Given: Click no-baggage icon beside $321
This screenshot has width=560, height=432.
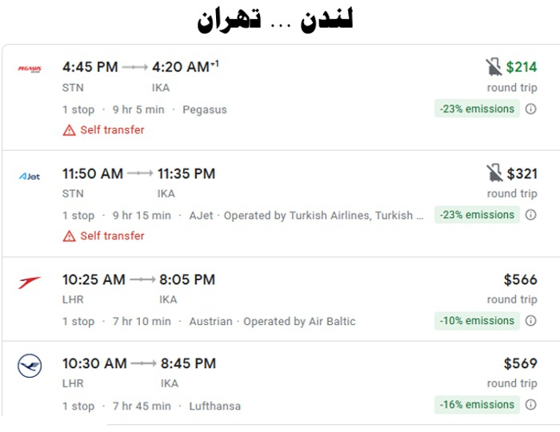Looking at the screenshot, I should click(x=494, y=173).
